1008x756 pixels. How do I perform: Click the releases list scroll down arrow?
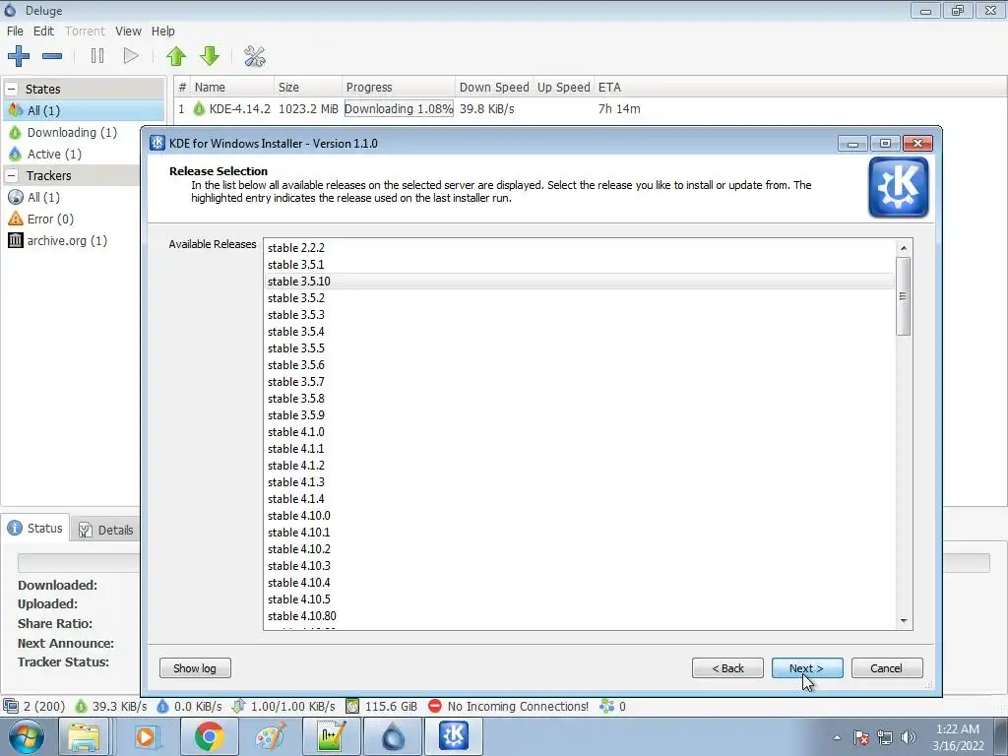pyautogui.click(x=904, y=621)
